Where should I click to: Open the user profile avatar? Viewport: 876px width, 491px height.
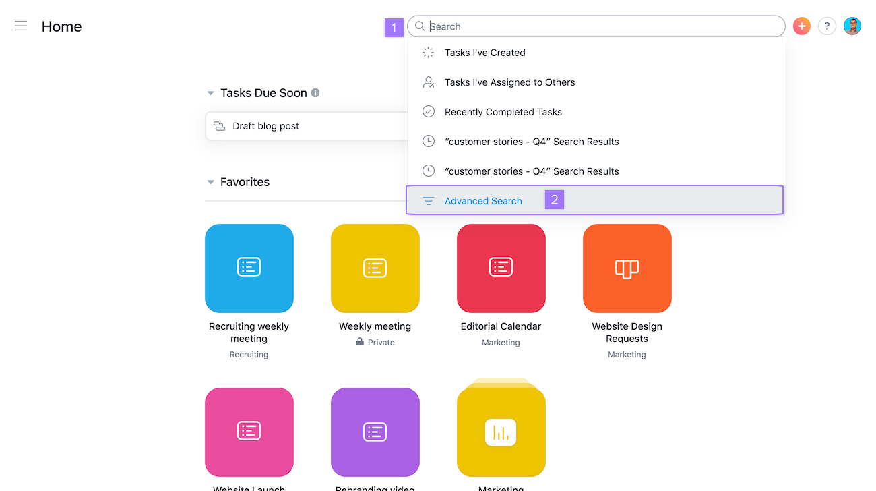[x=852, y=26]
